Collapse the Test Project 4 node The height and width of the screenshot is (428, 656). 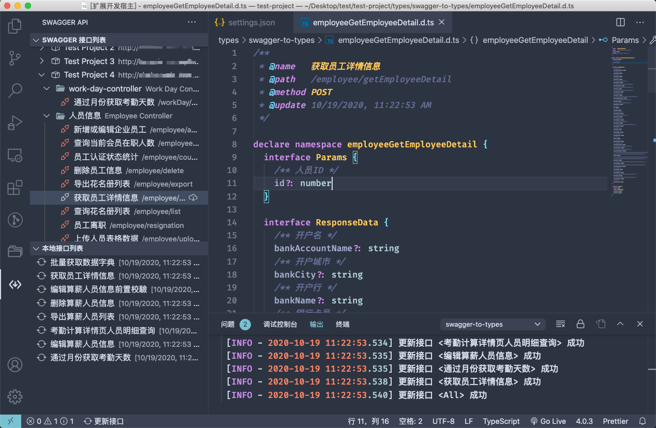pyautogui.click(x=42, y=75)
